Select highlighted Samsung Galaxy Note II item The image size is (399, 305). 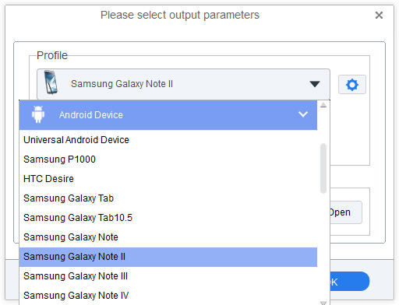tap(168, 257)
